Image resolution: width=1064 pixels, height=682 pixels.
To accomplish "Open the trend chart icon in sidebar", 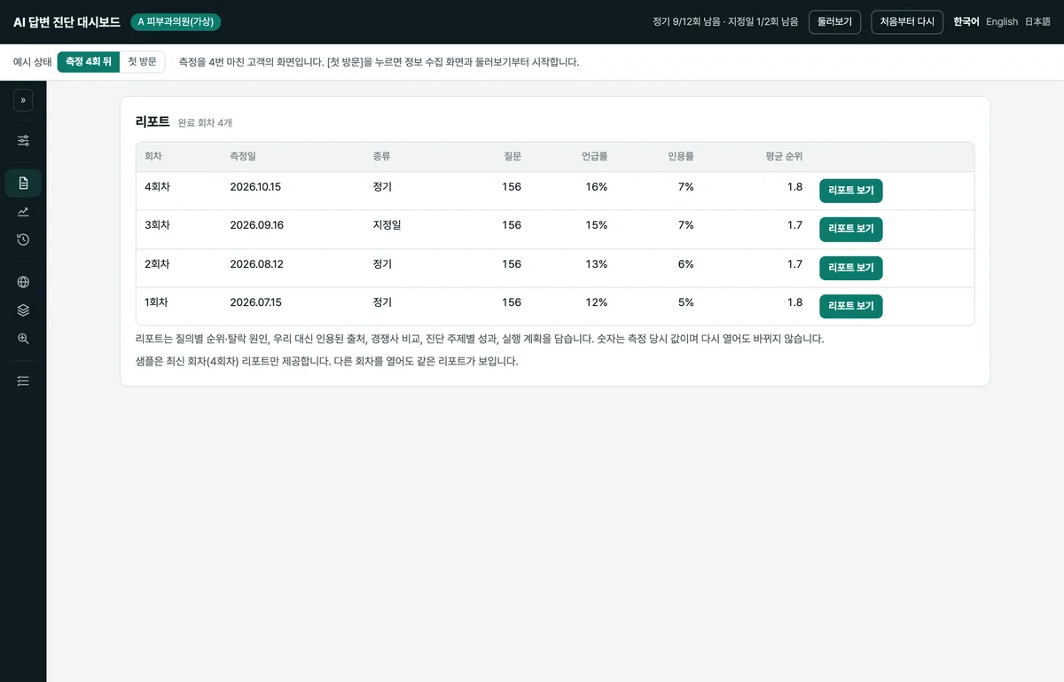I will (x=23, y=211).
